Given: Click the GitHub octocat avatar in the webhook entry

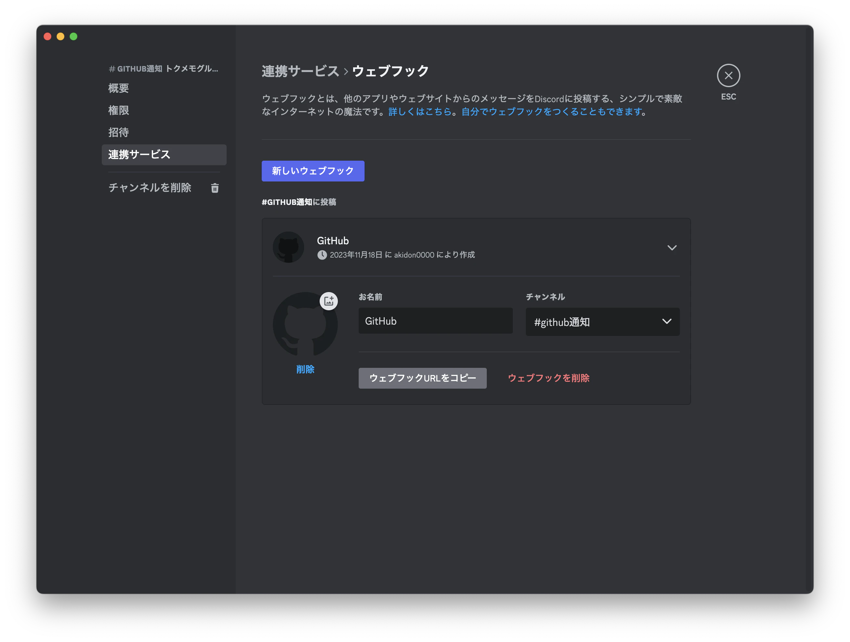Looking at the screenshot, I should (x=288, y=247).
